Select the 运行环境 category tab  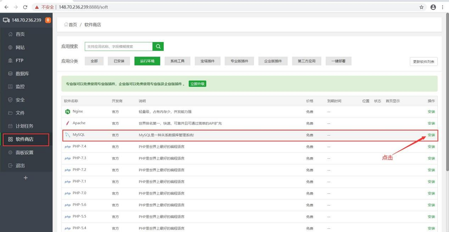(147, 61)
